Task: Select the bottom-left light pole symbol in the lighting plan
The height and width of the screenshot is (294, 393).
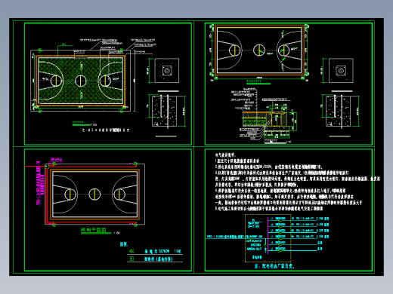Action: click(x=54, y=225)
